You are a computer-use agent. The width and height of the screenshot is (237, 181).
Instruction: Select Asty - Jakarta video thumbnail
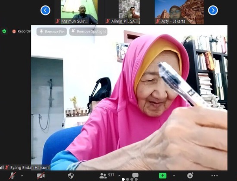(x=179, y=12)
